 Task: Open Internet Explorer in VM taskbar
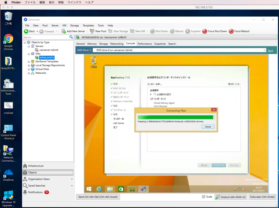pyautogui.click(x=99, y=189)
